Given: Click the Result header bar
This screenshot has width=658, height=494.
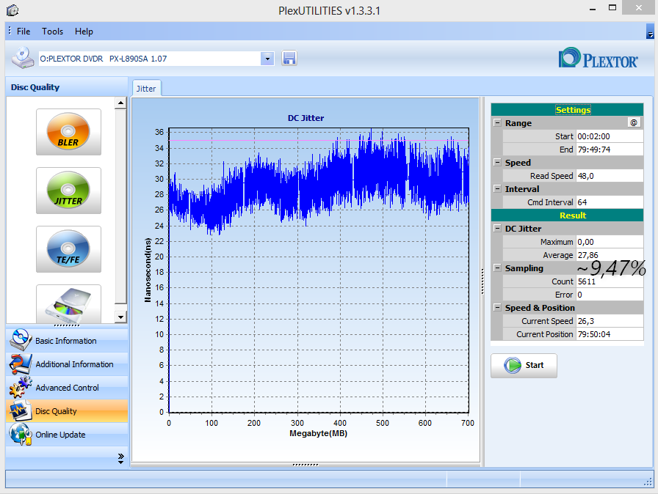Looking at the screenshot, I should point(567,215).
